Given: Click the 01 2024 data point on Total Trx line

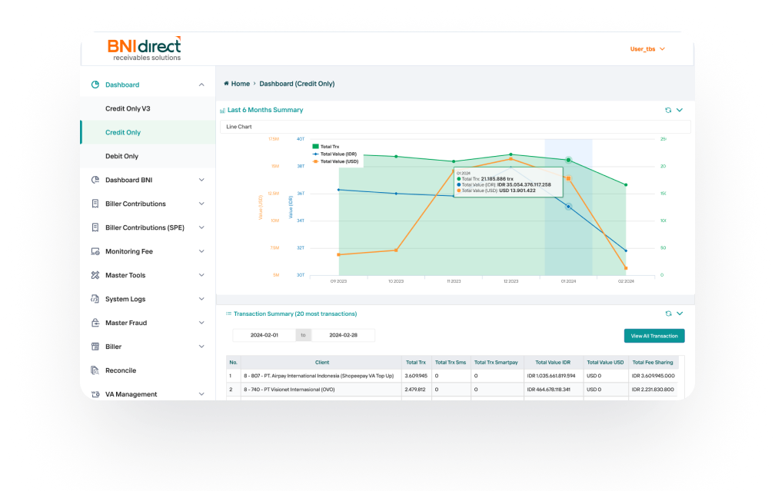Looking at the screenshot, I should point(568,160).
